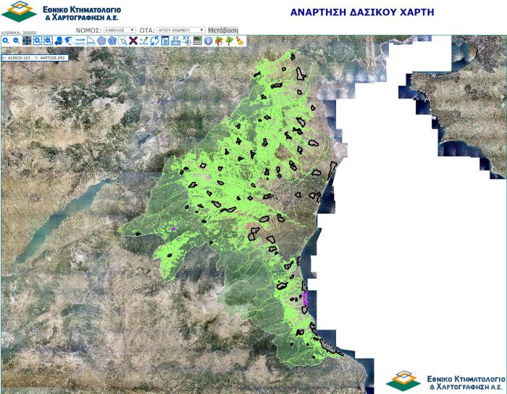Click the list legend document icon
The height and width of the screenshot is (394, 507).
(x=165, y=41)
